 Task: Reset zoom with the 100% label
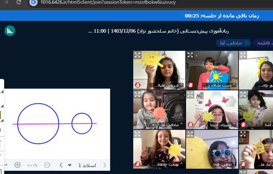tap(32, 165)
